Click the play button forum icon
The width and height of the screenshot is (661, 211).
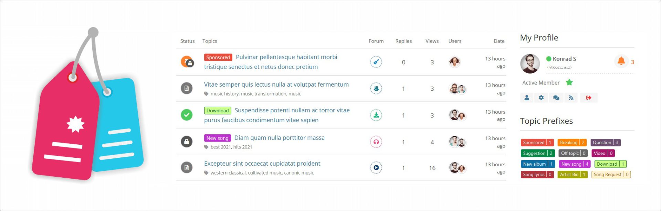tap(376, 168)
